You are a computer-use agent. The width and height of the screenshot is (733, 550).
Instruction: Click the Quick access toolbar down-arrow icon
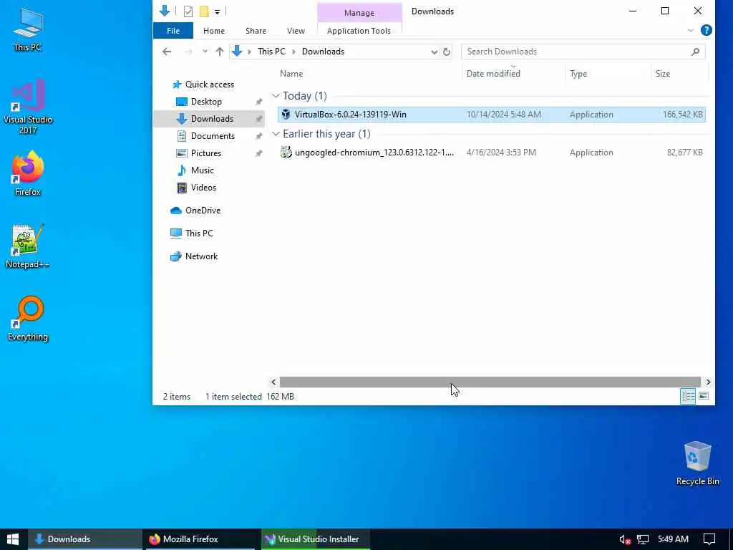(165, 11)
